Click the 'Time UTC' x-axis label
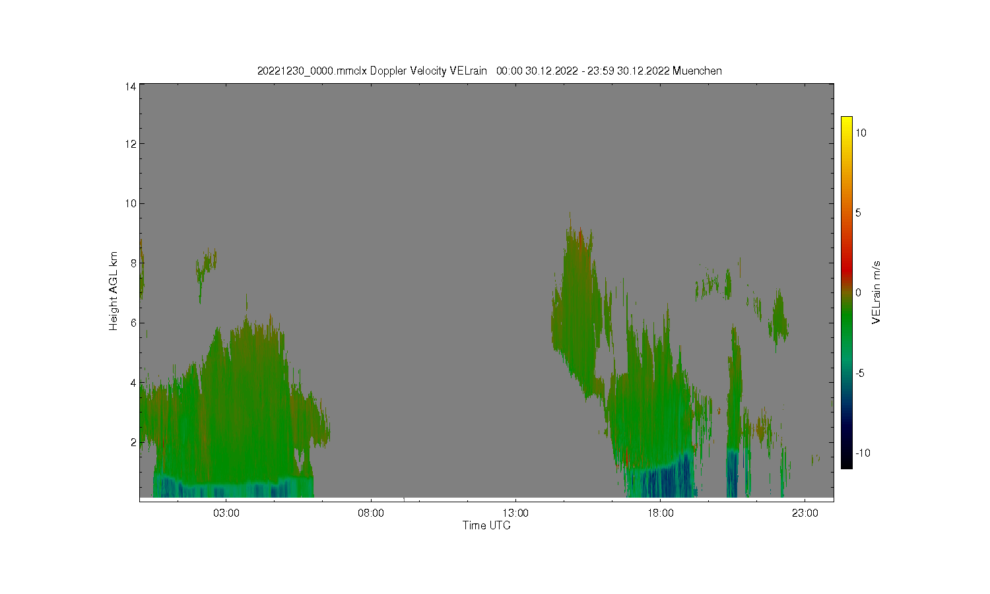990x594 pixels. [486, 525]
